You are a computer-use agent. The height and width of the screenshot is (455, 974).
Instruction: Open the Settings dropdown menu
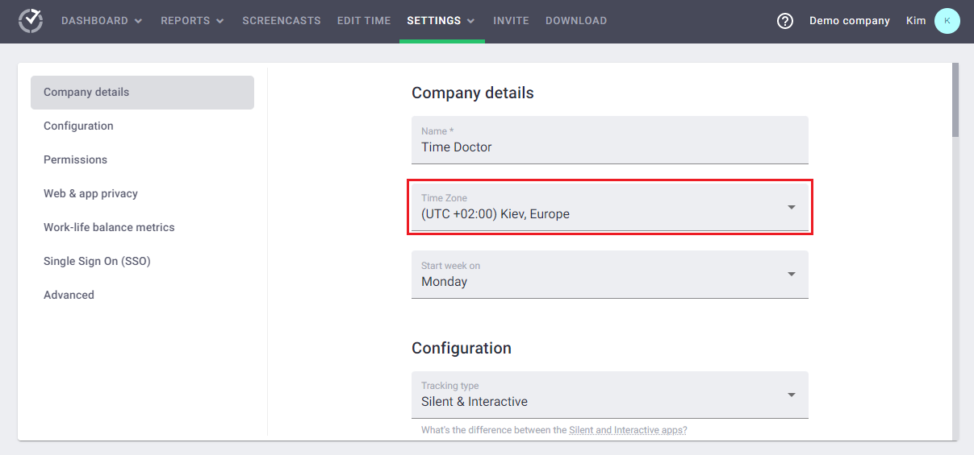(x=441, y=21)
